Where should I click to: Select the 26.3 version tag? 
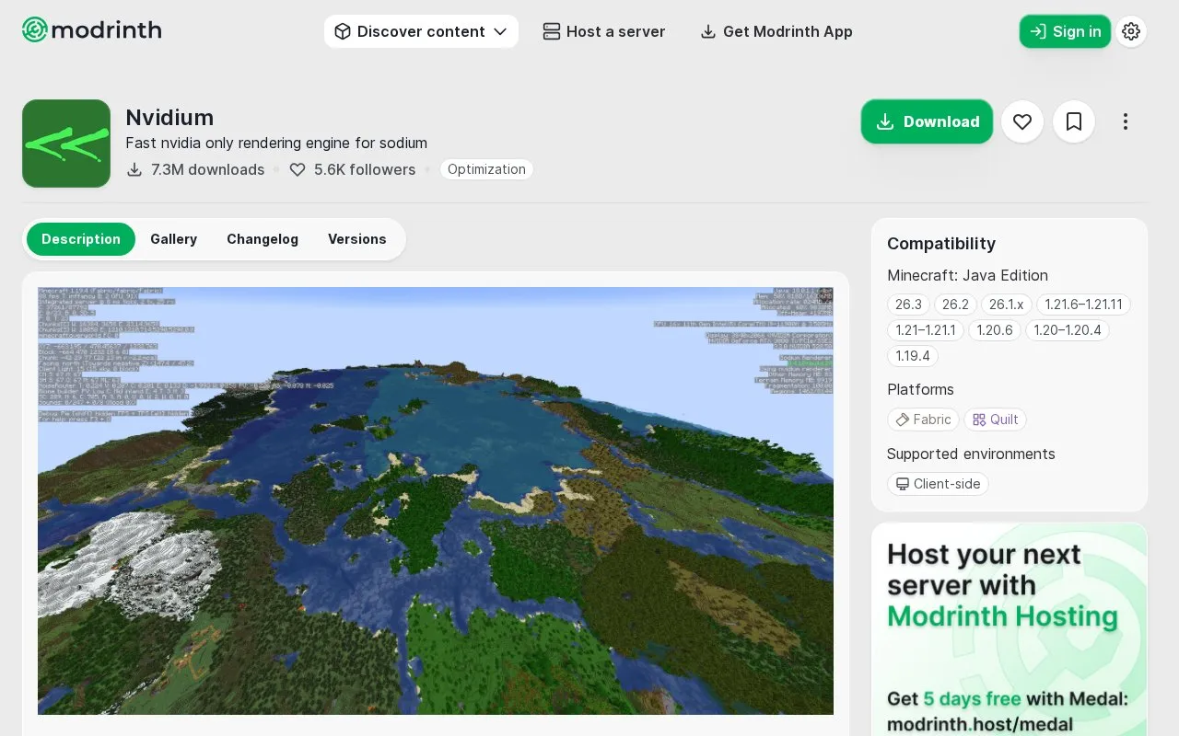tap(908, 305)
